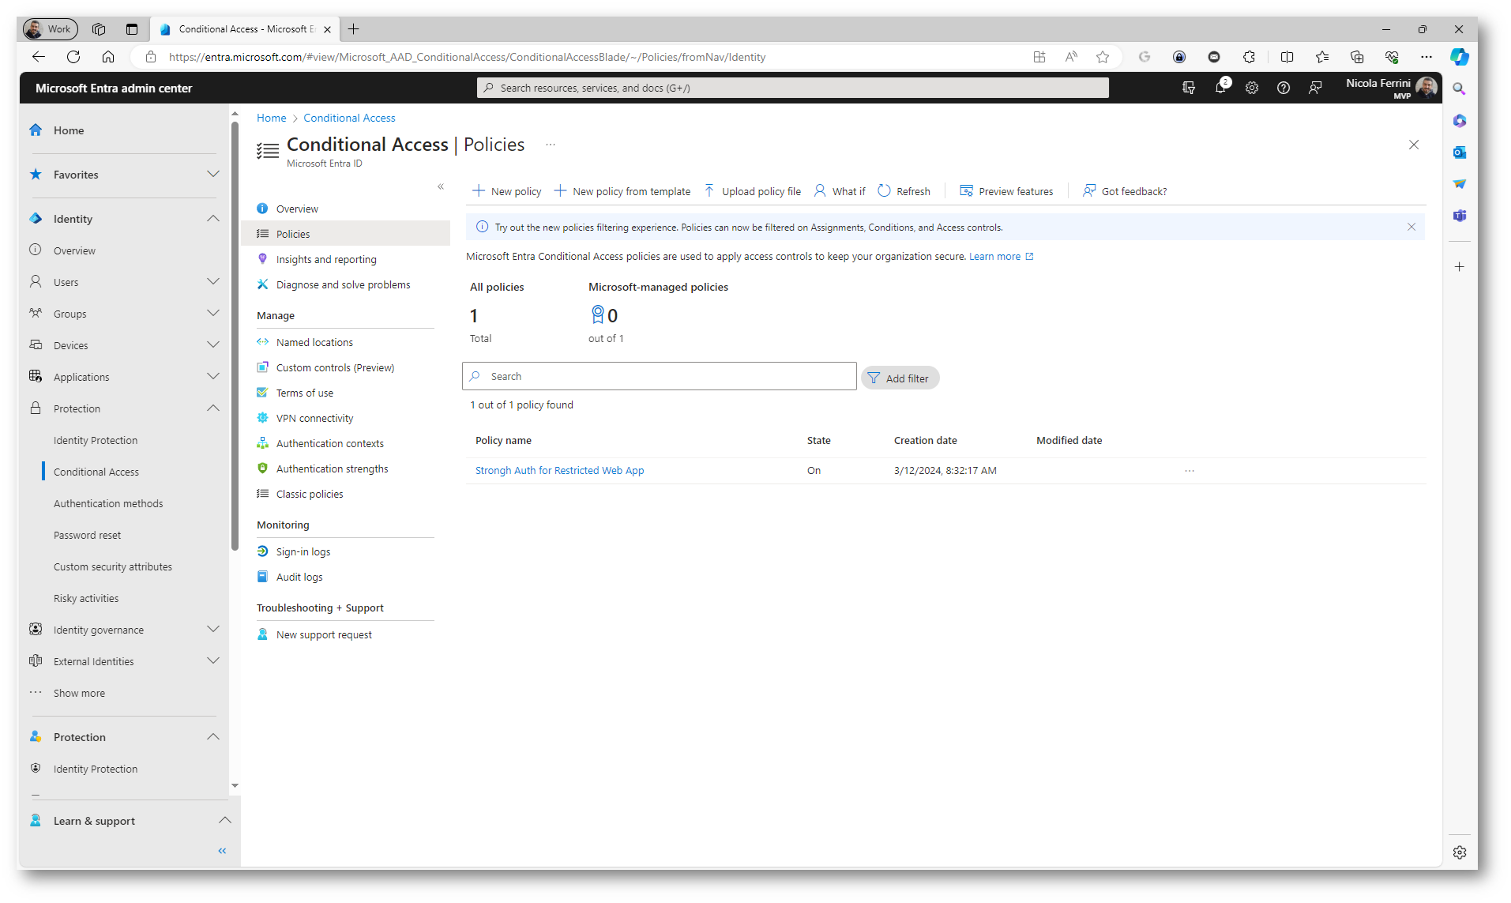Open the Policies page ellipsis menu
1511x903 pixels.
pos(551,145)
